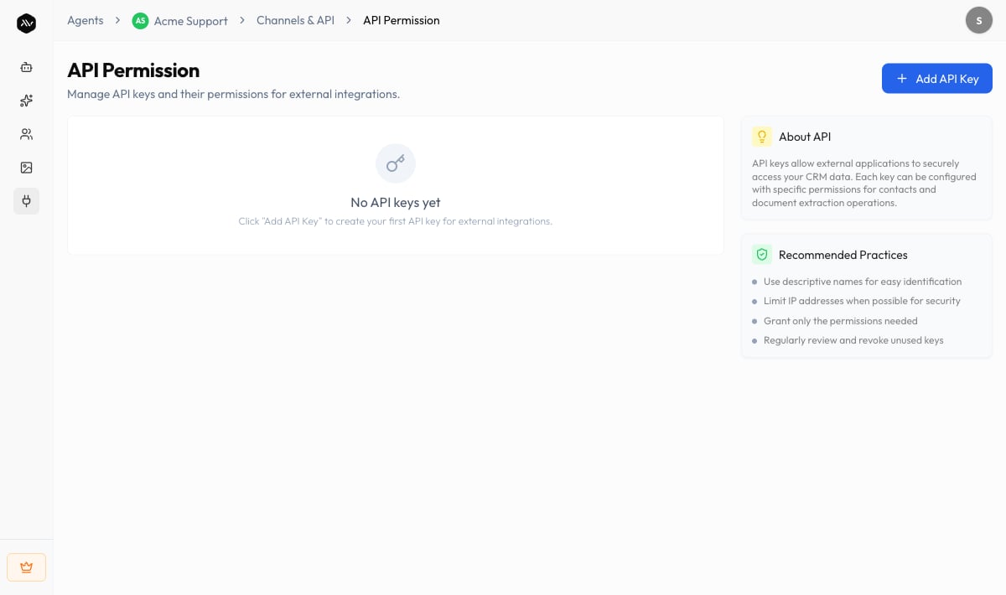
Task: Navigate to Channels & API breadcrumb
Action: 295,20
